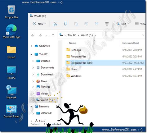
Task: Navigate up one folder with up arrow
Action: tap(53, 35)
